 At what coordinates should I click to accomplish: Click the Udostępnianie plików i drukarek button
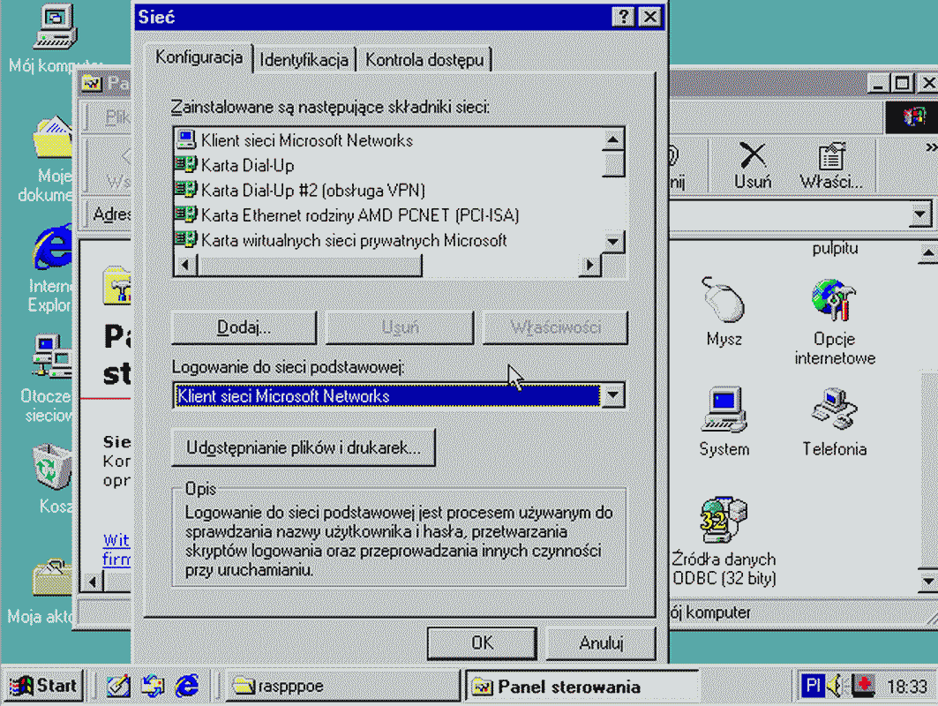(304, 447)
